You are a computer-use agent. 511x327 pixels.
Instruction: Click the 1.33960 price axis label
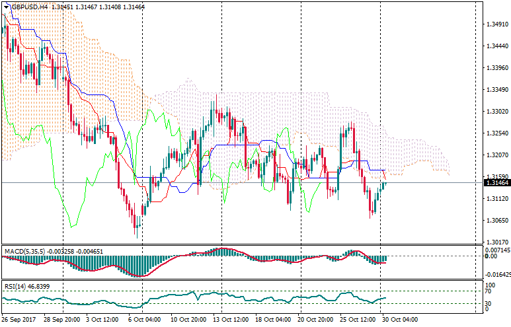pyautogui.click(x=496, y=68)
